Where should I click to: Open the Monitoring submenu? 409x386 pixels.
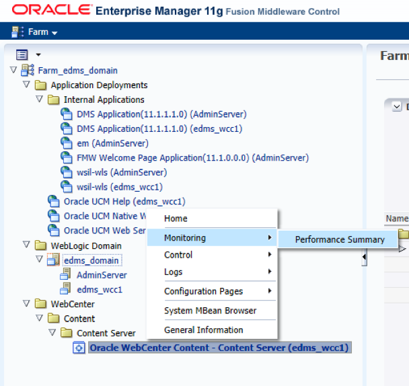tap(212, 237)
